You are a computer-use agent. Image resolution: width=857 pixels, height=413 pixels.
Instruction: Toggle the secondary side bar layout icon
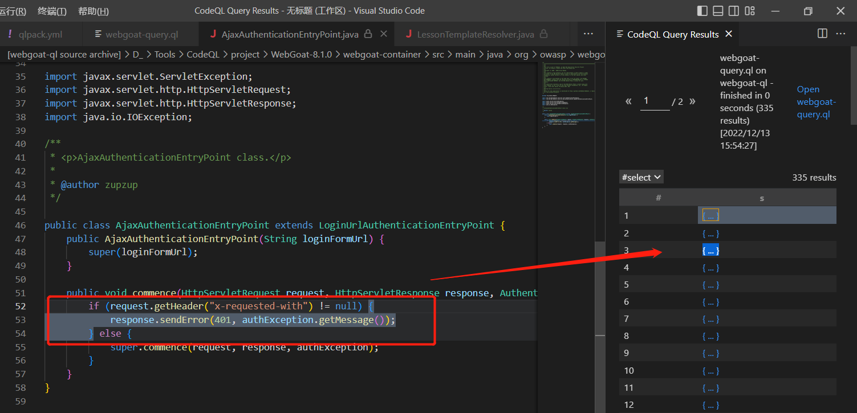coord(734,11)
